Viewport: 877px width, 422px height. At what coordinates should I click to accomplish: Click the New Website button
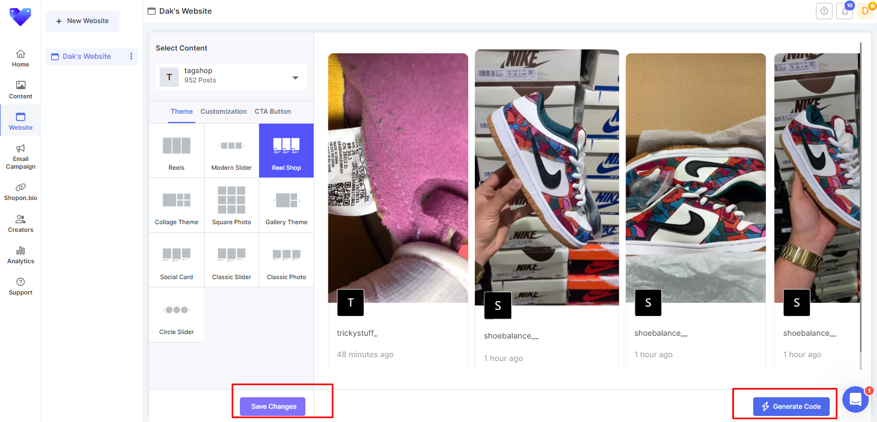[83, 21]
